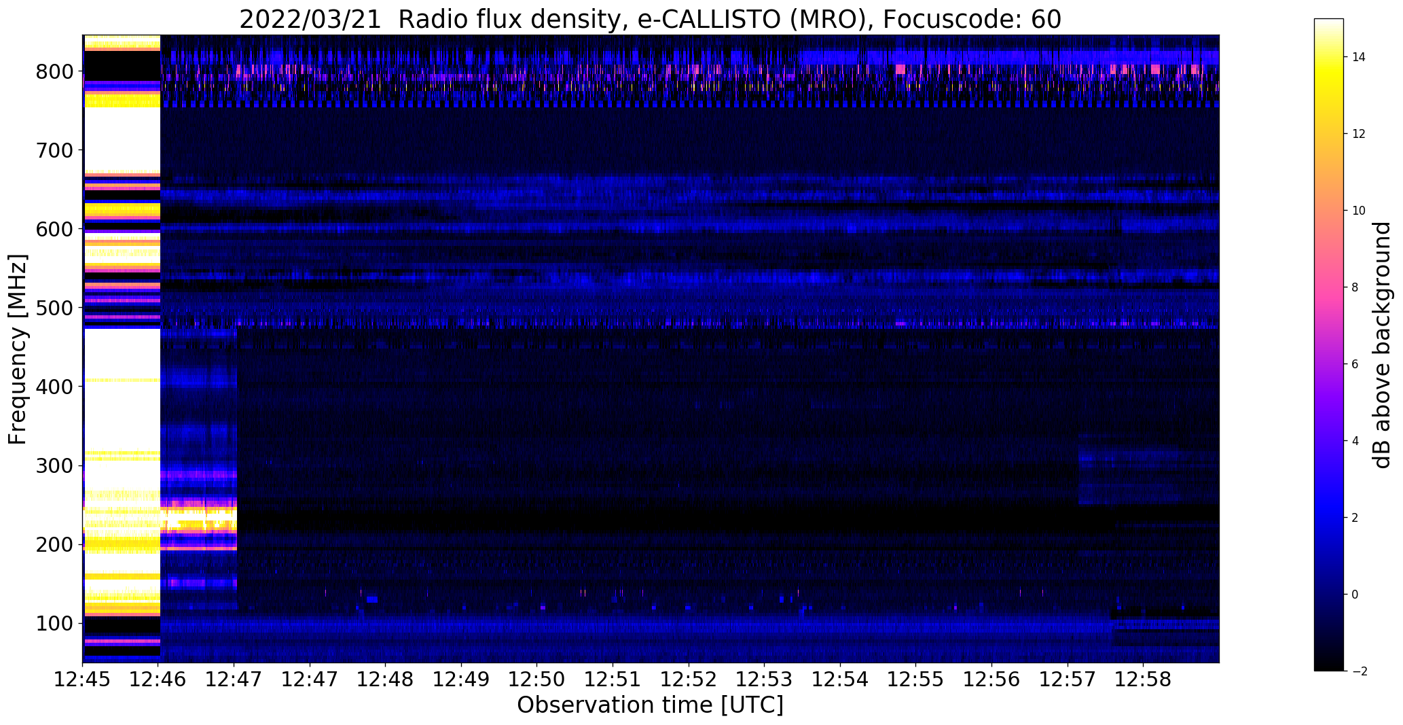Click the 12:54 time tick label
The image size is (1403, 725).
point(841,679)
